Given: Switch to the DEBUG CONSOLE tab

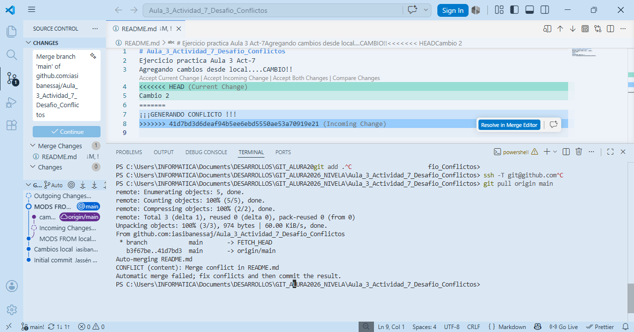Looking at the screenshot, I should click(x=206, y=152).
